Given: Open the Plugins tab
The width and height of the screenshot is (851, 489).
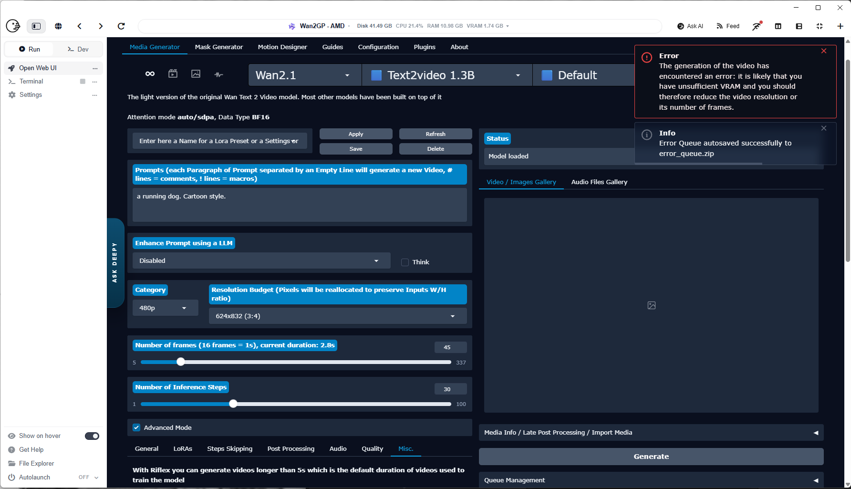Looking at the screenshot, I should point(425,47).
